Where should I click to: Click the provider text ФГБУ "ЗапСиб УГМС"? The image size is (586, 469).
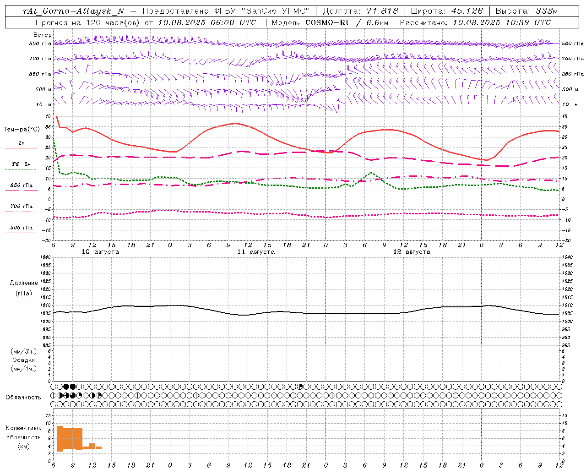point(262,11)
